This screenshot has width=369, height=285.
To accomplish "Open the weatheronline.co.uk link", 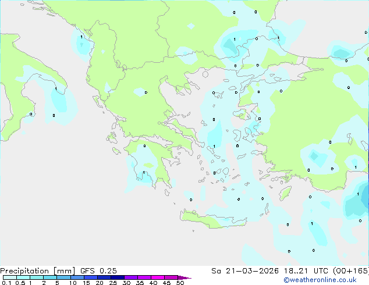I will 320,280.
